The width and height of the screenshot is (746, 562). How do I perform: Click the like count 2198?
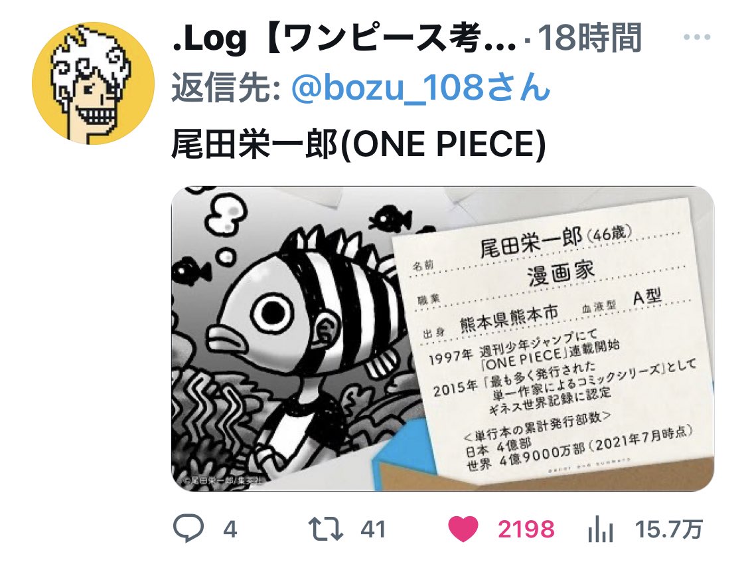(x=526, y=529)
